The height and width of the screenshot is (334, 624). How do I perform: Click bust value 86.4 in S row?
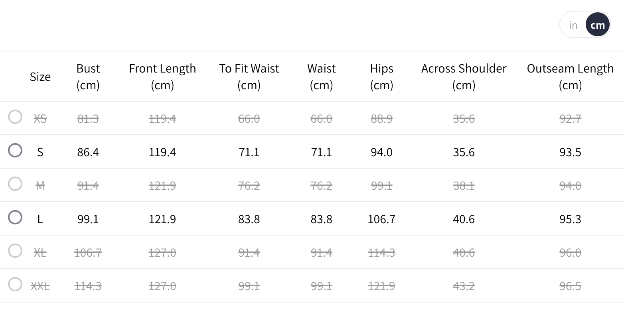(x=88, y=152)
